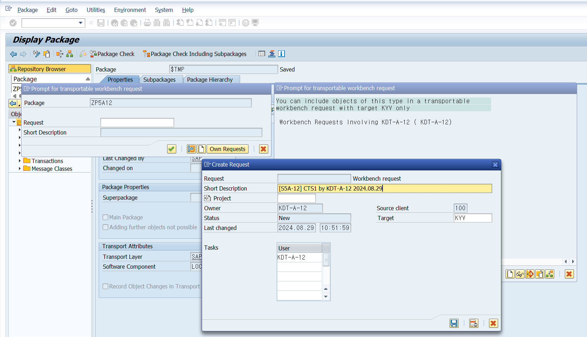Click the Own Requests button
587x337 pixels.
(x=227, y=149)
